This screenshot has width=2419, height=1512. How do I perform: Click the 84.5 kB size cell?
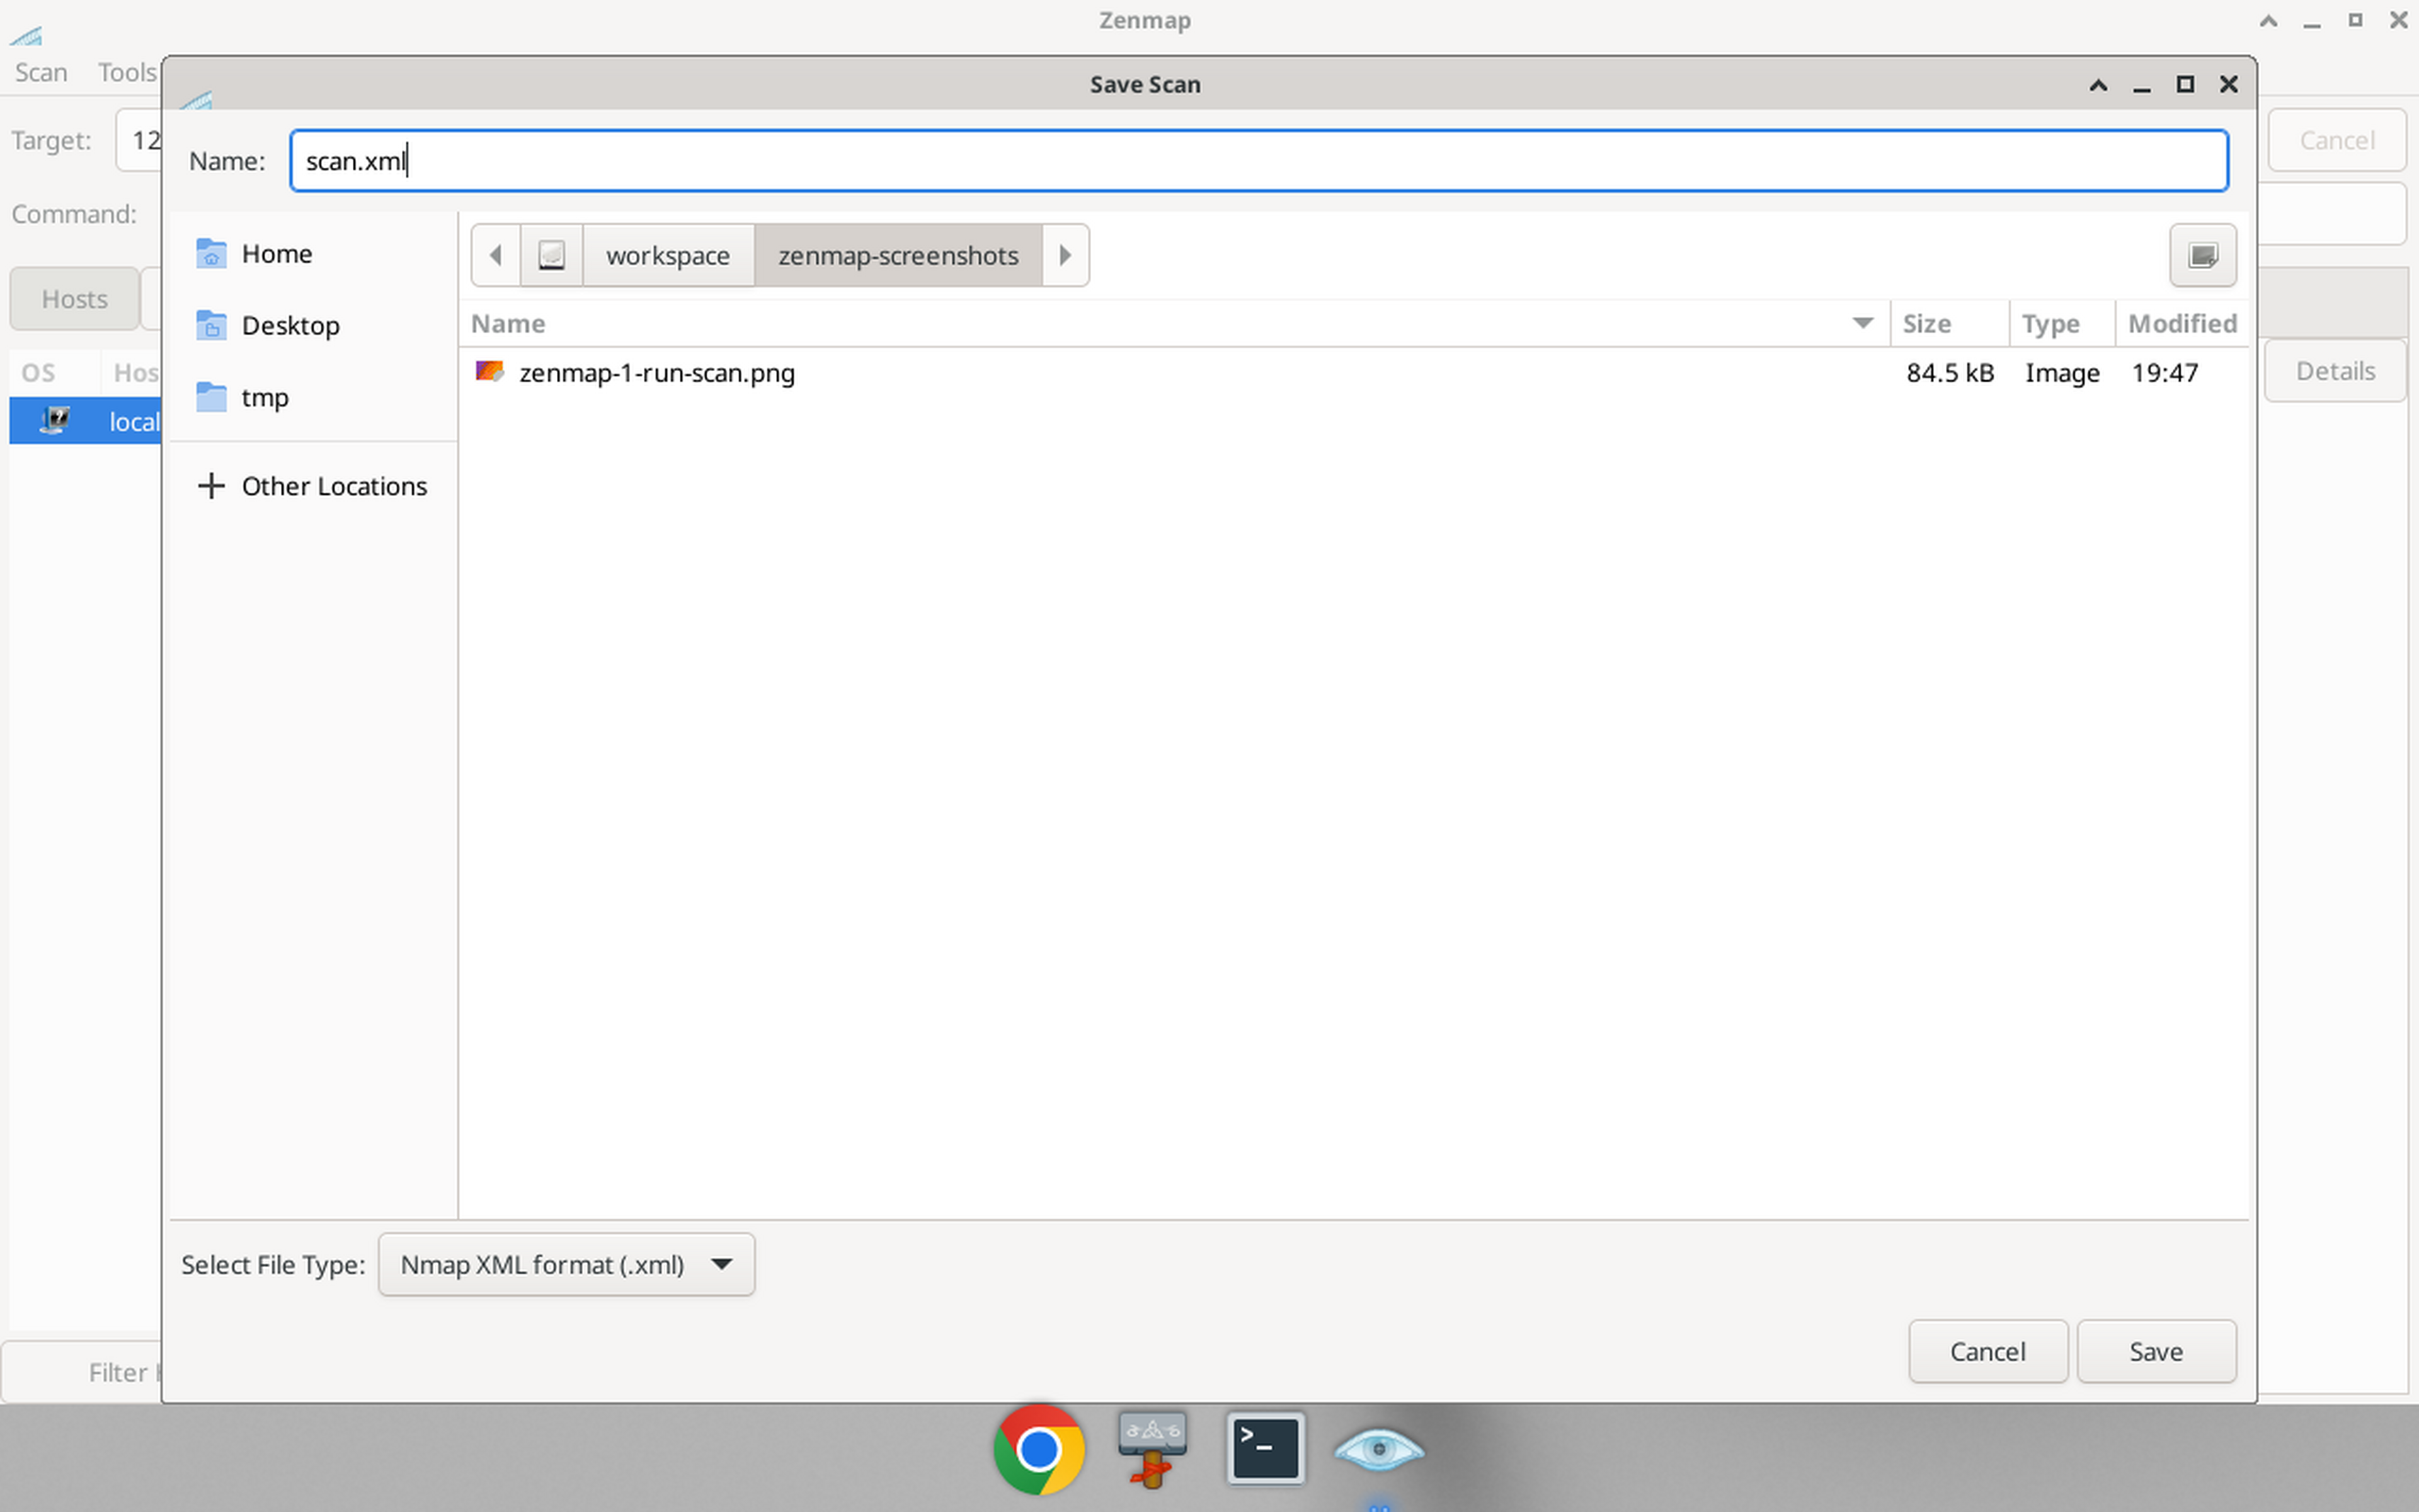pos(1950,373)
